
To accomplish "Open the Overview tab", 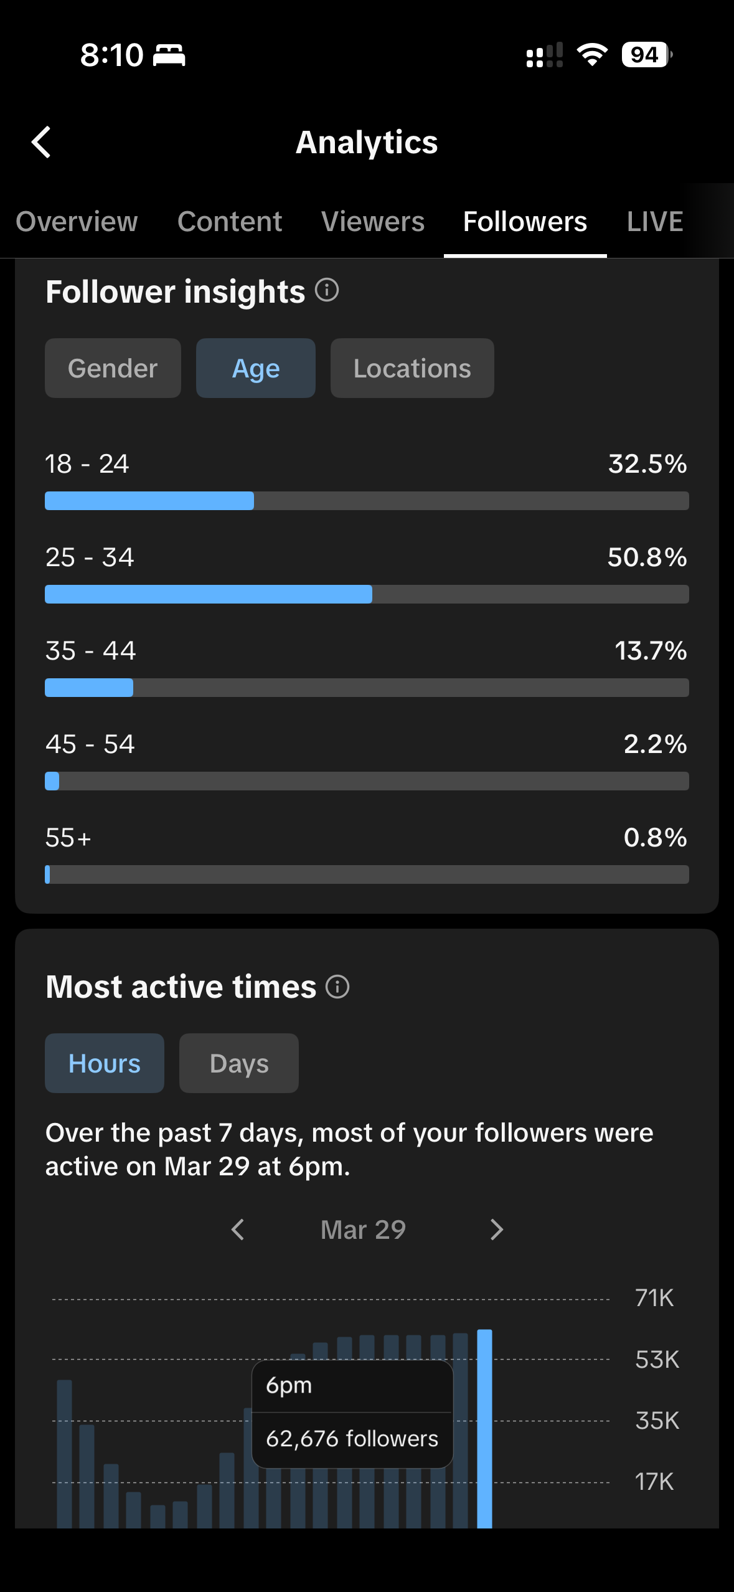I will tap(77, 222).
